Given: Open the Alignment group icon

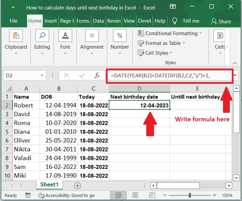Looking at the screenshot, I should (x=92, y=36).
